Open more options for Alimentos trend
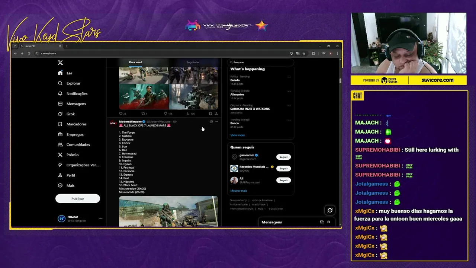 tap(289, 91)
